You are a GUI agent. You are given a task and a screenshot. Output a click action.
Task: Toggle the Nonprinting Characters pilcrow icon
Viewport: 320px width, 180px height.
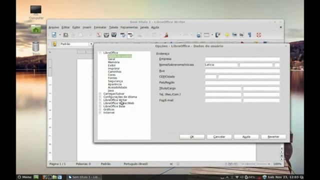tap(249, 35)
